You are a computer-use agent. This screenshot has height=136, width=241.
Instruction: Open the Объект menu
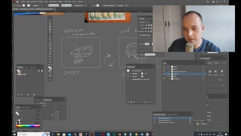click(x=41, y=2)
